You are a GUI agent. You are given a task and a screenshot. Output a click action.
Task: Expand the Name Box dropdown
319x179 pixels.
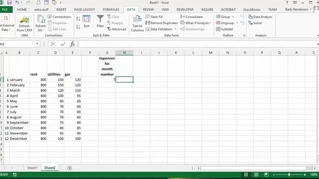coord(37,44)
